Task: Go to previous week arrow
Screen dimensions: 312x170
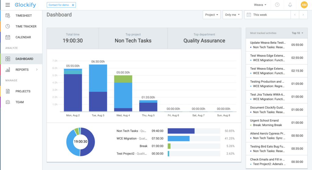Action: click(x=295, y=15)
